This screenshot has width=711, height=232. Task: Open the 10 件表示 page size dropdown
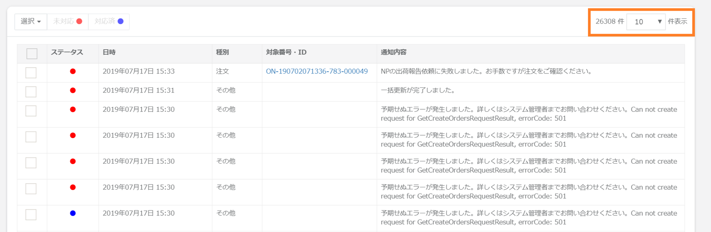click(x=645, y=22)
